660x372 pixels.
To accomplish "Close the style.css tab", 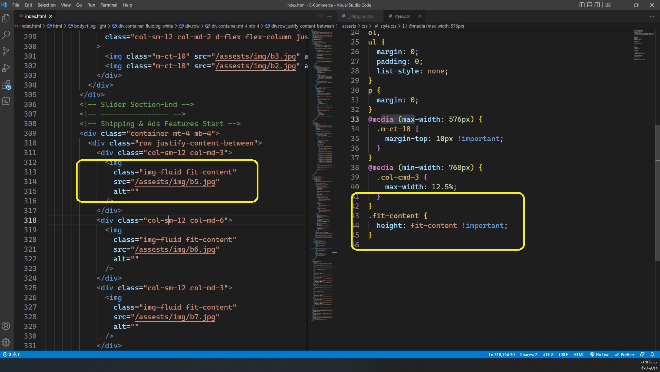I will [420, 16].
